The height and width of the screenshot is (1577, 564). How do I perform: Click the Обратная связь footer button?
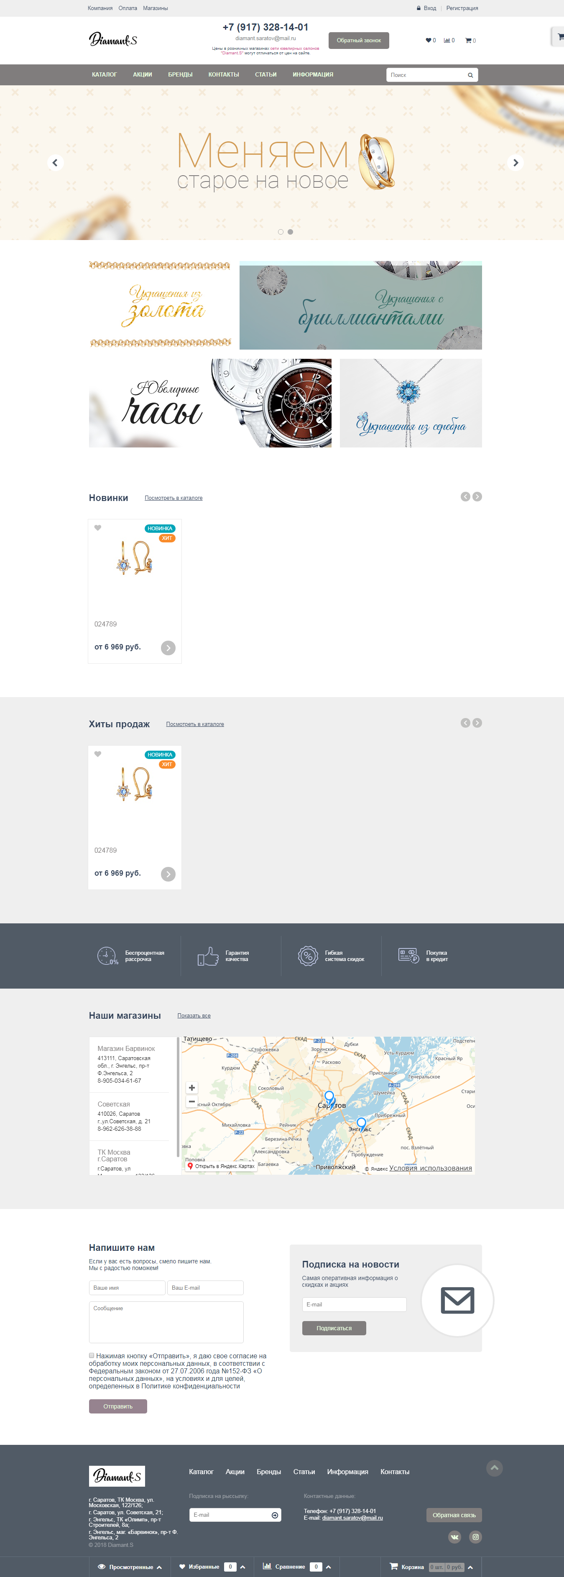(454, 1515)
